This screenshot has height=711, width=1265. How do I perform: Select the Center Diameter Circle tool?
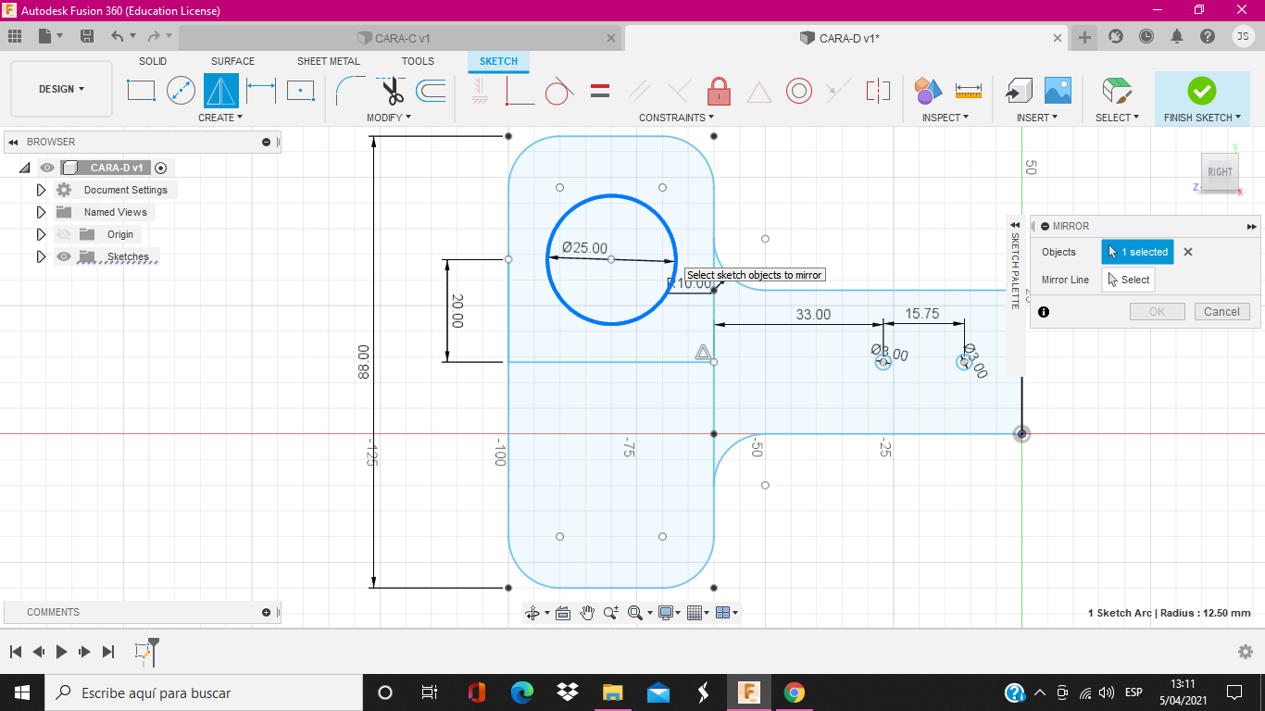click(x=181, y=91)
